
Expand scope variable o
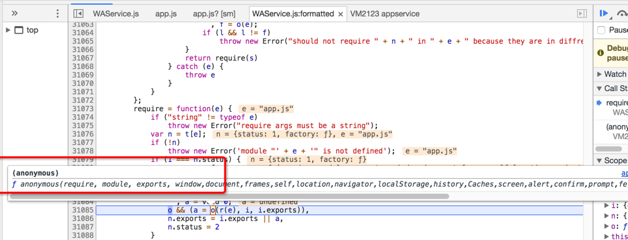tap(607, 226)
